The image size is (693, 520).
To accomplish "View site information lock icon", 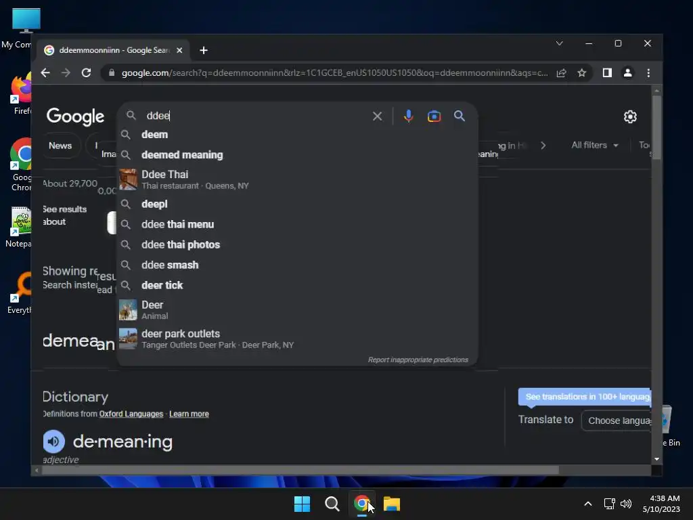I will (x=112, y=73).
